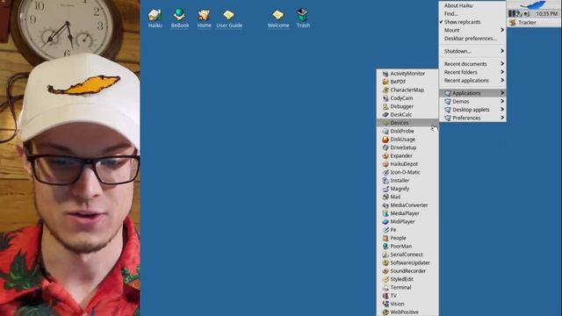Launch MediaConverter from the Applications menu
Viewport: 562px width, 316px height.
click(x=407, y=205)
